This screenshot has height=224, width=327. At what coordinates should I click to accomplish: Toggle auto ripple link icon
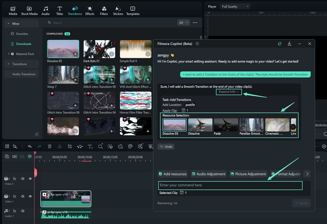point(14,156)
